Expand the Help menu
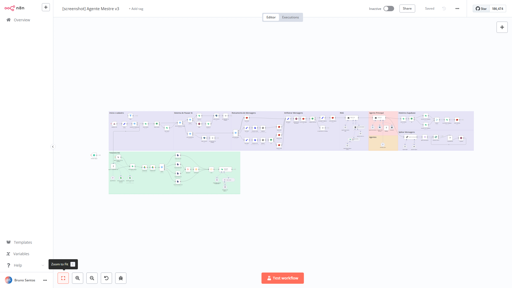This screenshot has width=512, height=288. pos(25,265)
